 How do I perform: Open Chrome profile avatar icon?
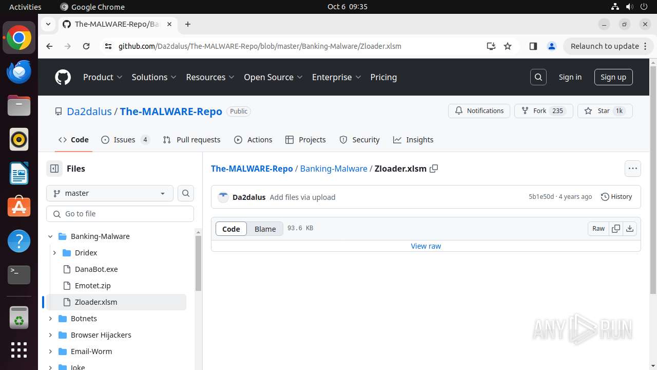pos(552,46)
